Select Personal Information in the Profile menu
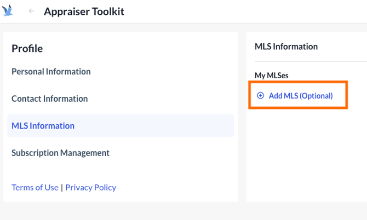The width and height of the screenshot is (367, 220). click(51, 72)
